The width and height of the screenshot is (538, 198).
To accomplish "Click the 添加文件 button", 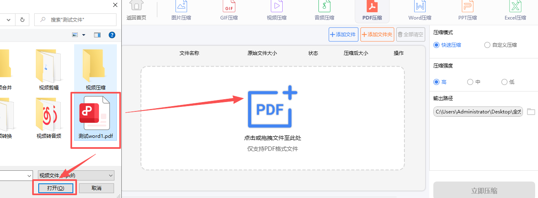I will pyautogui.click(x=343, y=35).
